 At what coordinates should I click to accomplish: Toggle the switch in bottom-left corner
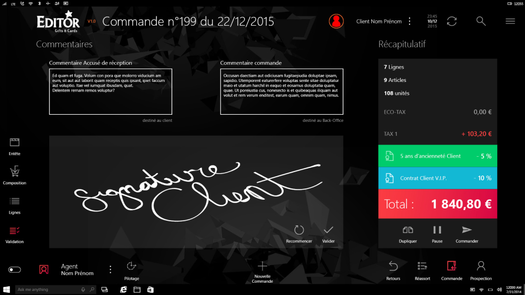tap(15, 269)
